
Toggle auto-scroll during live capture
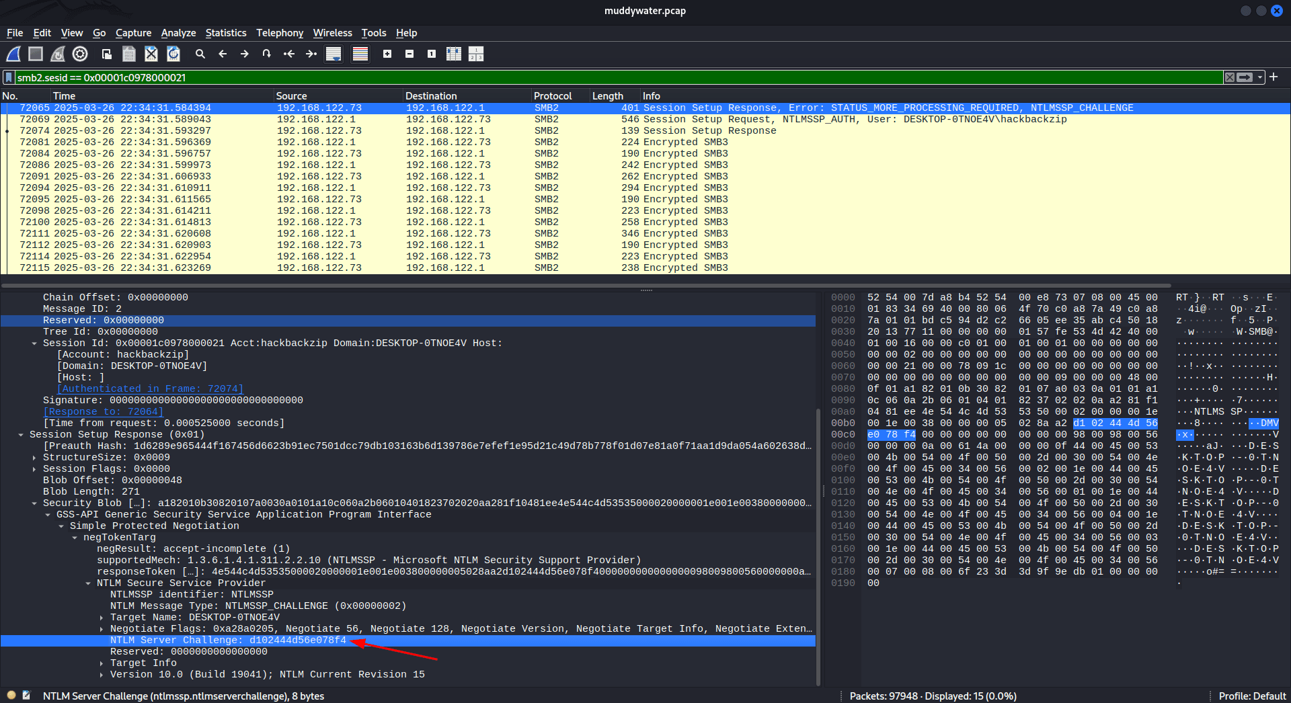click(334, 54)
